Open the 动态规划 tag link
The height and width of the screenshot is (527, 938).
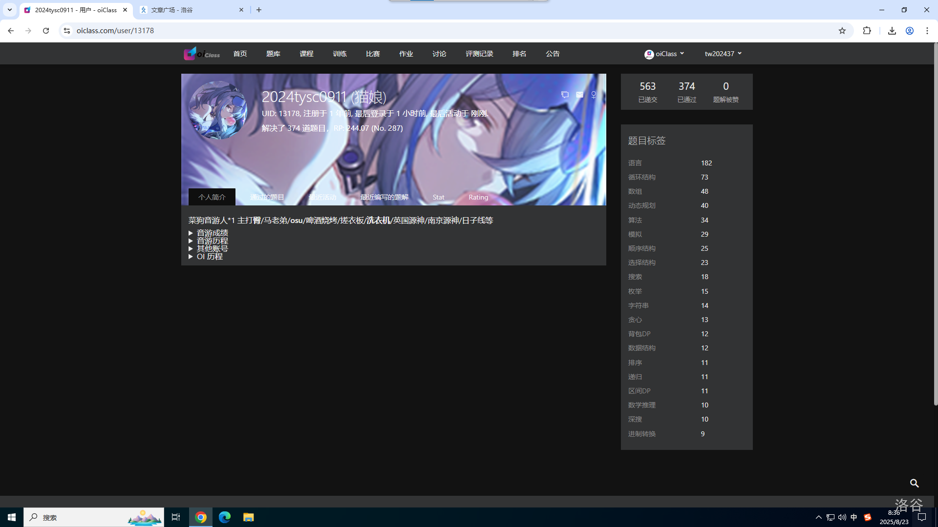[x=641, y=205]
